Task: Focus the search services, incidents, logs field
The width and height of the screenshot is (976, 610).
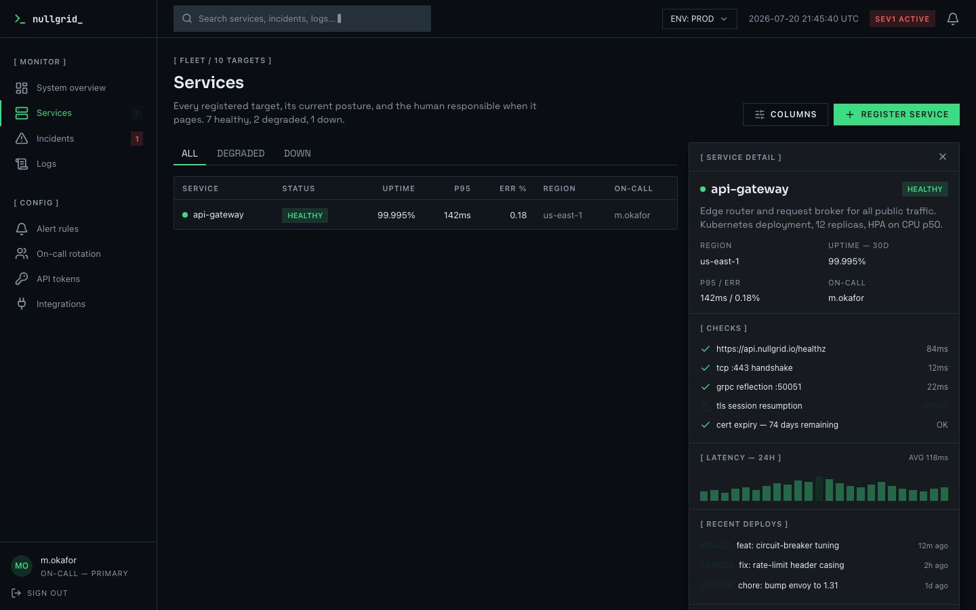Action: (x=302, y=19)
